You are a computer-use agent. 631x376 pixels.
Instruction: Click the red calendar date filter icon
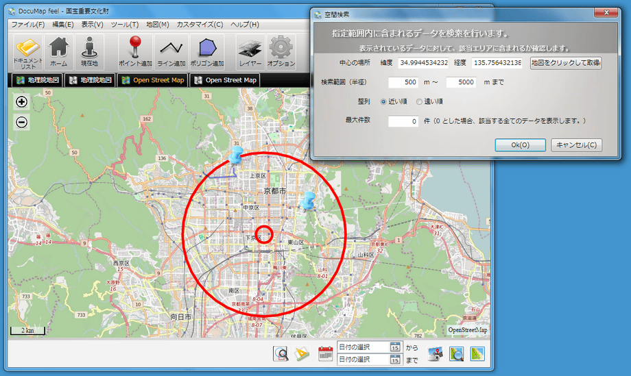325,353
